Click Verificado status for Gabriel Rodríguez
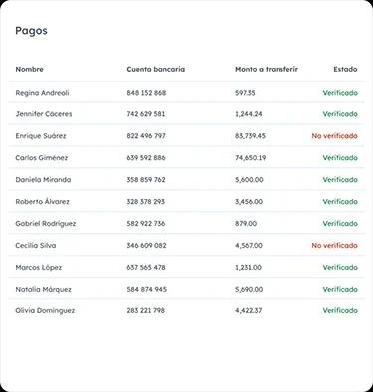Screen dimensions: 373x392 pos(340,224)
